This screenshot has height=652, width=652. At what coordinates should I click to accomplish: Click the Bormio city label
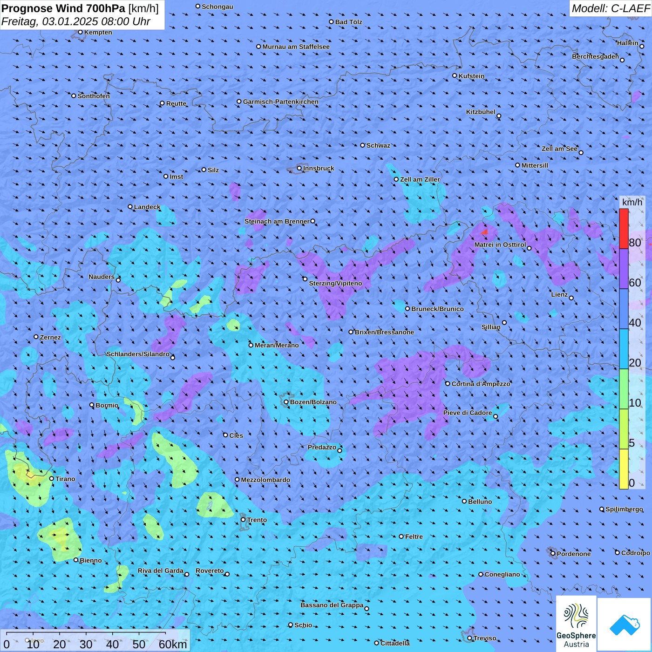[x=107, y=405]
